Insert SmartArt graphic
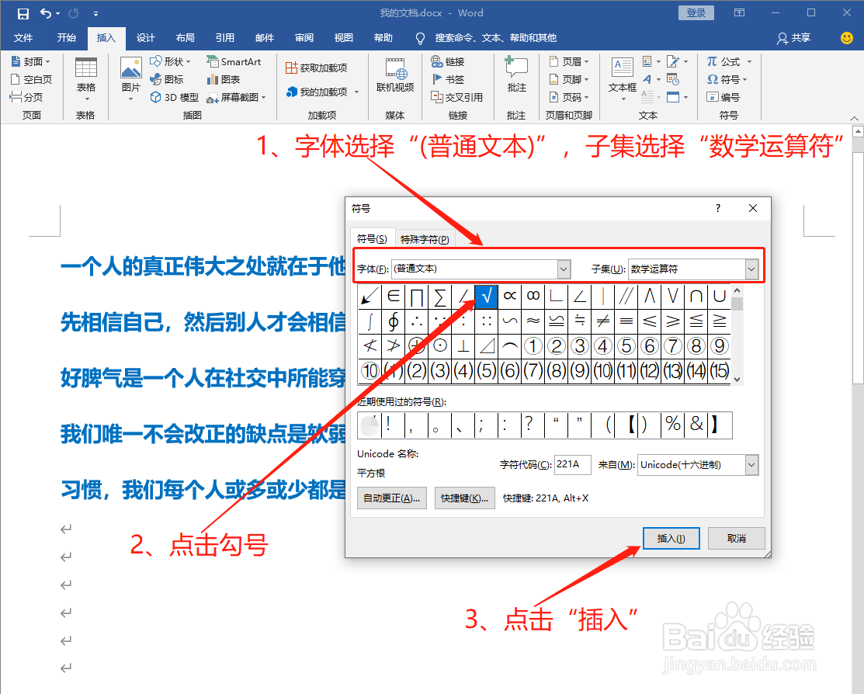 (234, 61)
